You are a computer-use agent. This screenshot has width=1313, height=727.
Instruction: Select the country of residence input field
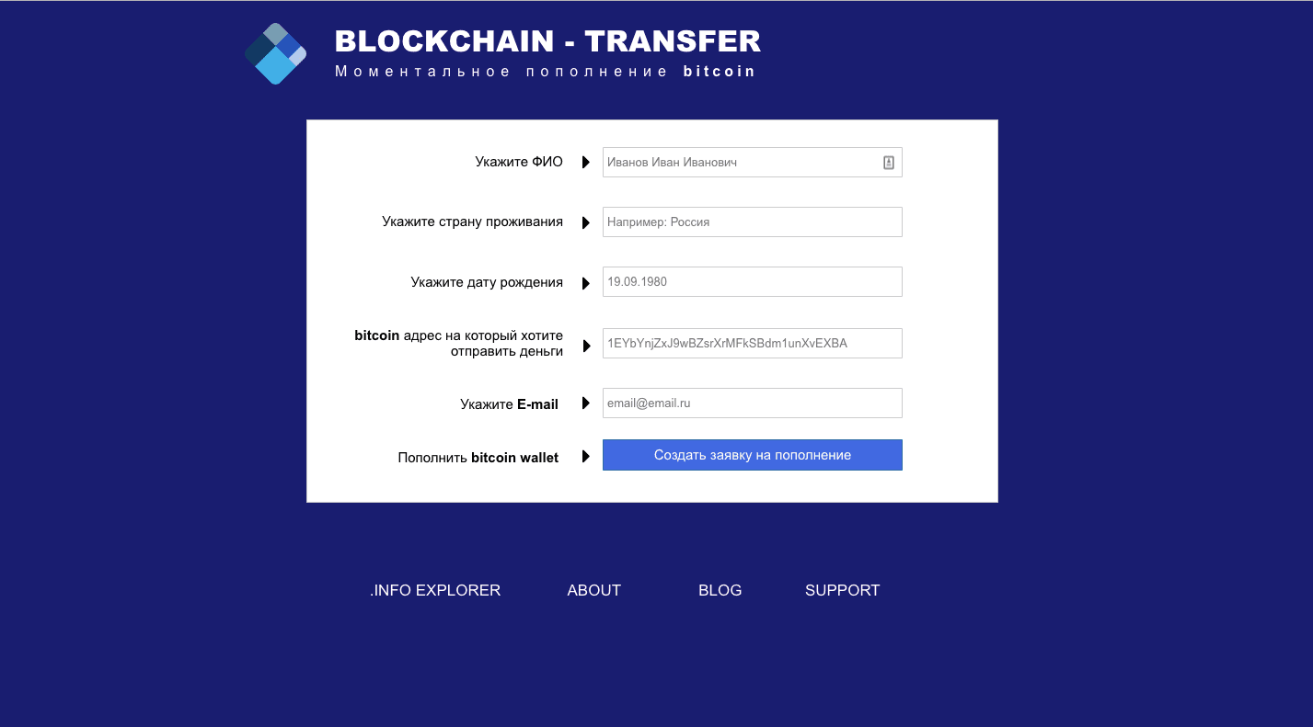pyautogui.click(x=752, y=222)
